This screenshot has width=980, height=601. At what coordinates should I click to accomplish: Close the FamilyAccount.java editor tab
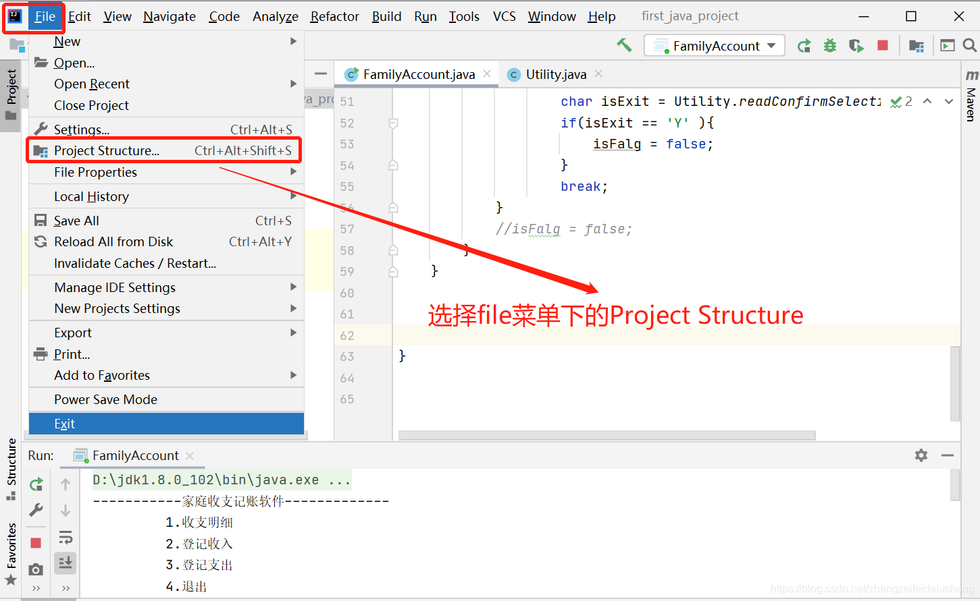[x=487, y=74]
